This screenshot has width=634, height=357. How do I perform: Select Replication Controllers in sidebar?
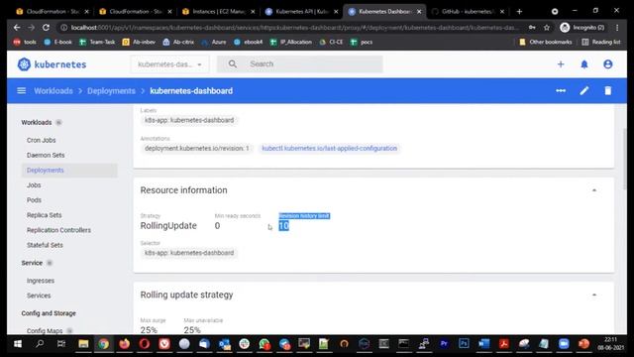(58, 230)
